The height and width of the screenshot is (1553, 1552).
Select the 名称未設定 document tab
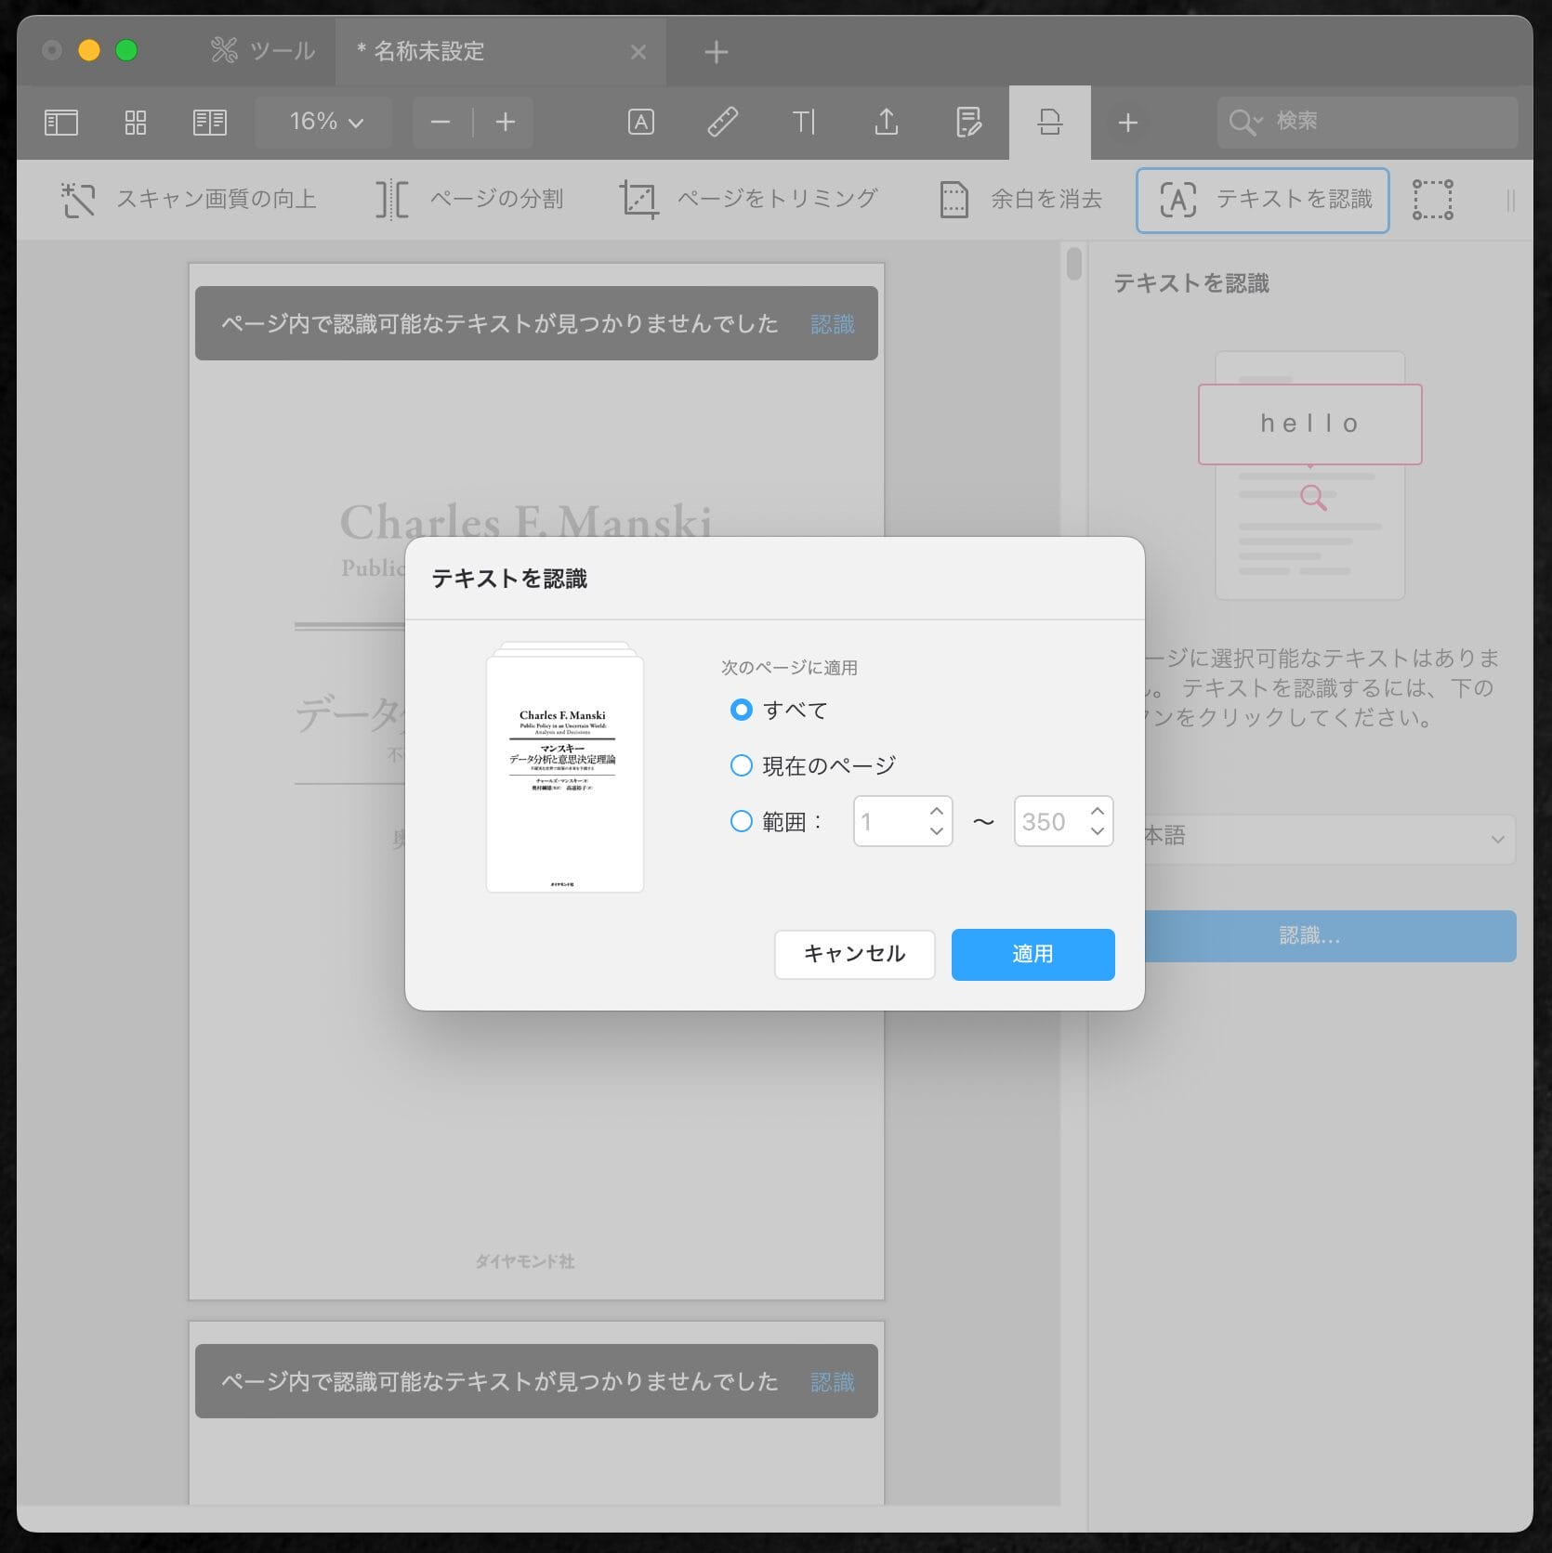(x=429, y=51)
